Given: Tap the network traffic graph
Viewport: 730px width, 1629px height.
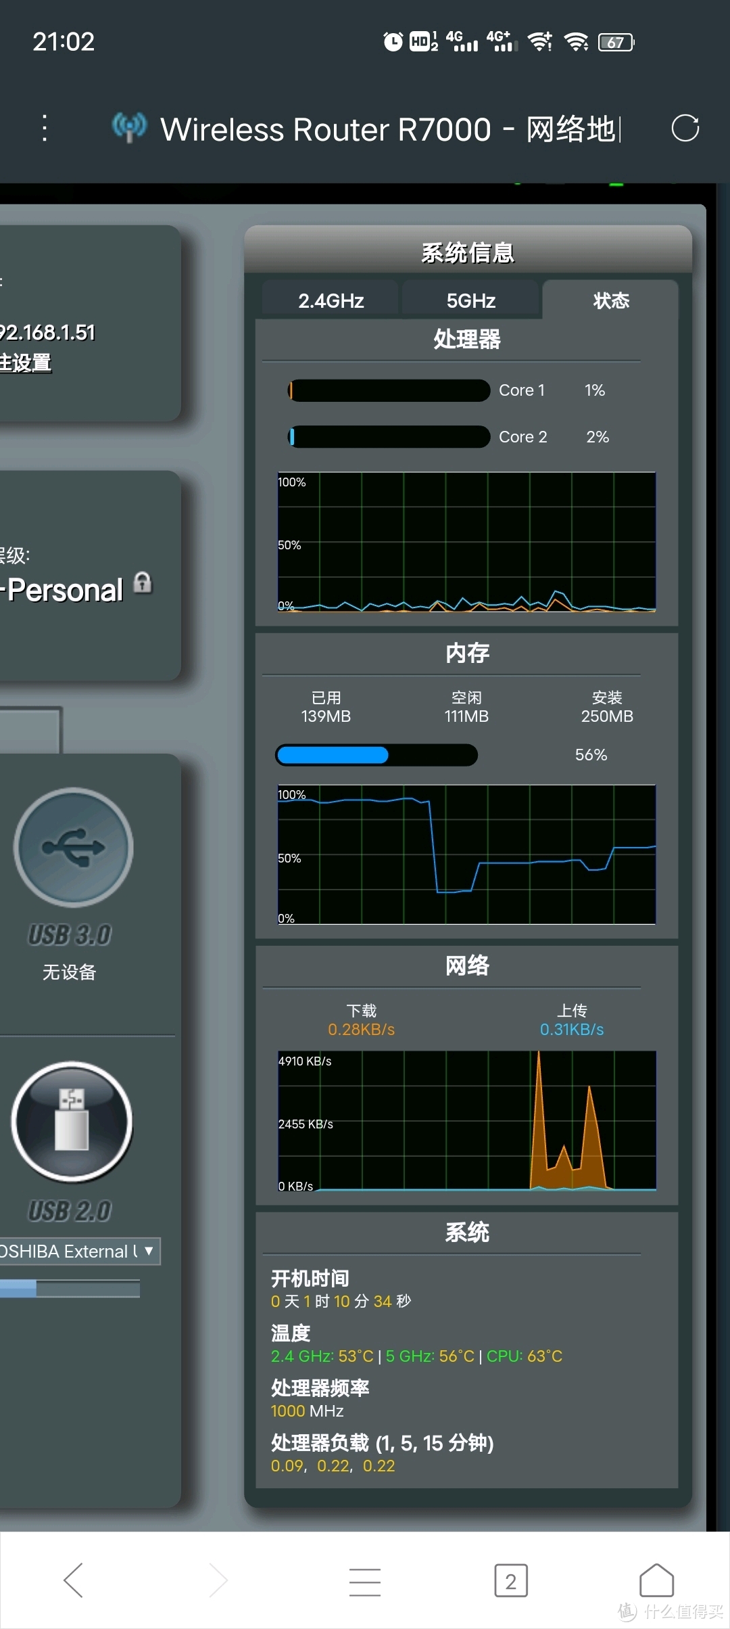Looking at the screenshot, I should pyautogui.click(x=466, y=1120).
